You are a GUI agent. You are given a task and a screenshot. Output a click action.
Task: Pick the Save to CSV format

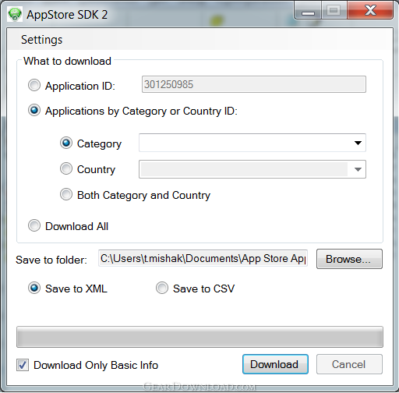pyautogui.click(x=162, y=288)
